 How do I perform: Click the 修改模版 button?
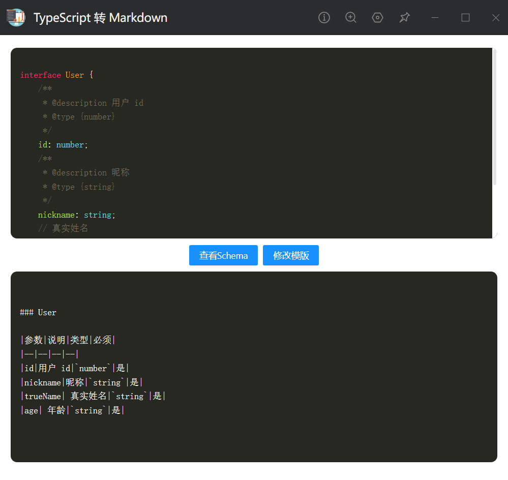(x=291, y=255)
